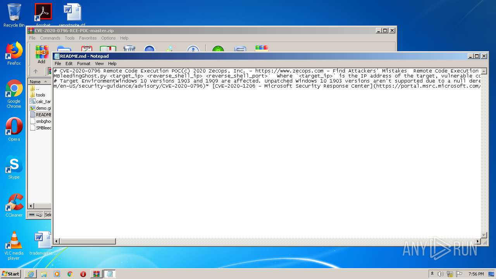Viewport: 496px width, 279px height.
Task: Open Notepad Format menu
Action: 84,64
